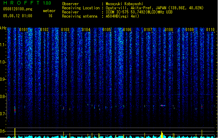Click the 0104 time marker
Viewport: 218px width, 138px height.
(86, 30)
